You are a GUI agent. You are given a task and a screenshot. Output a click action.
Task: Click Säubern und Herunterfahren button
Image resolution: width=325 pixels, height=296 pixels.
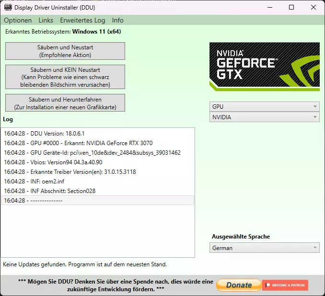(x=65, y=103)
